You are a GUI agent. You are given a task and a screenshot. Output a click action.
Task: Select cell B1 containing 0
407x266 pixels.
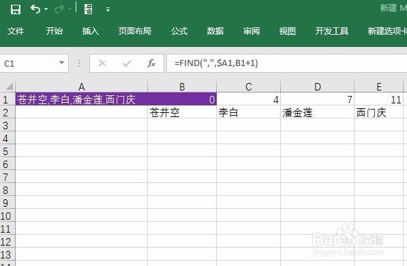click(x=182, y=99)
